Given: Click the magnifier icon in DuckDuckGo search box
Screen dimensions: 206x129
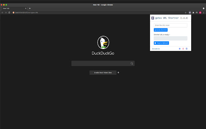Looking at the screenshot, I should [x=132, y=64].
